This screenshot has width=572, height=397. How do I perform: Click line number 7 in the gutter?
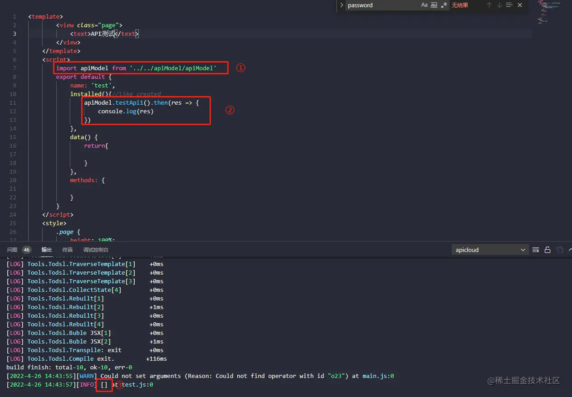15,68
